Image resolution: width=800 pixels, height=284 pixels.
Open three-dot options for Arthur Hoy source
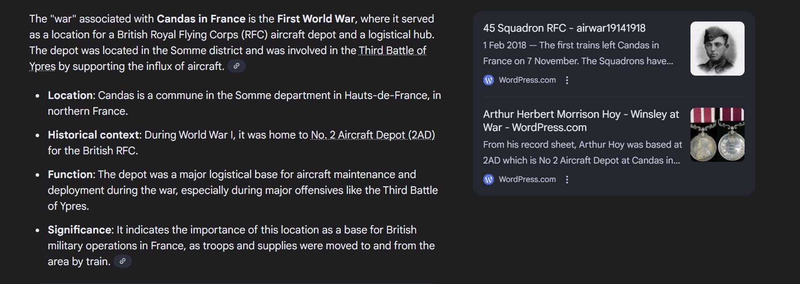pyautogui.click(x=567, y=179)
